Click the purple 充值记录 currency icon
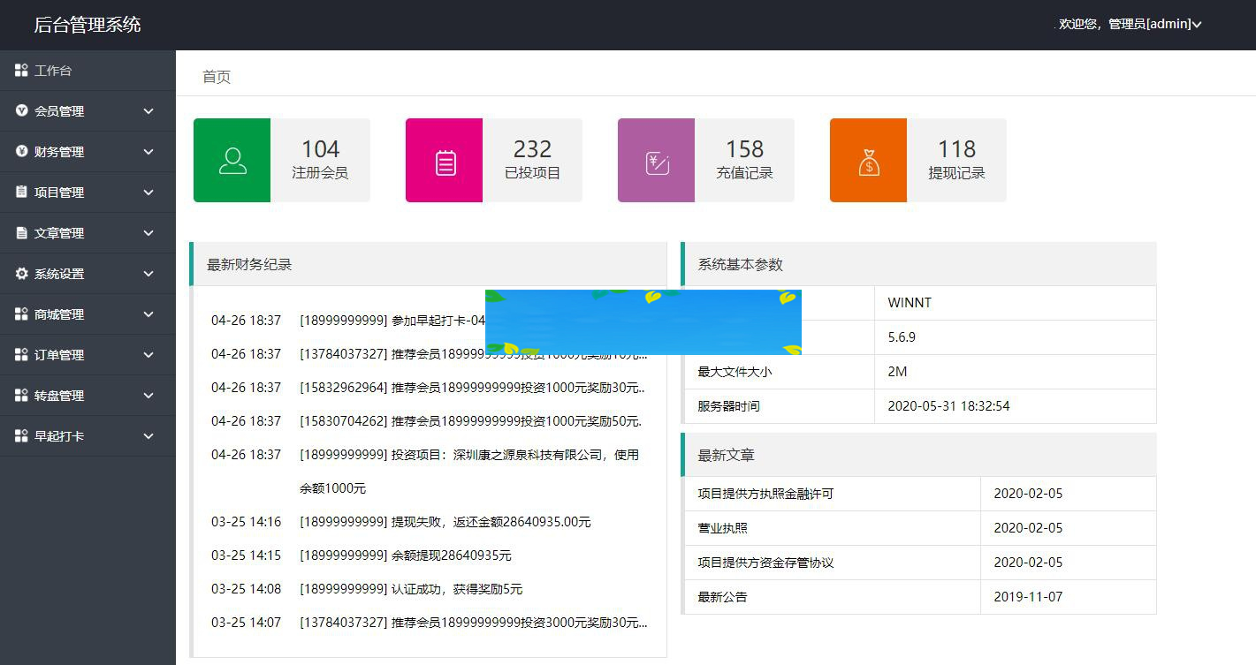This screenshot has width=1256, height=665. [x=656, y=160]
